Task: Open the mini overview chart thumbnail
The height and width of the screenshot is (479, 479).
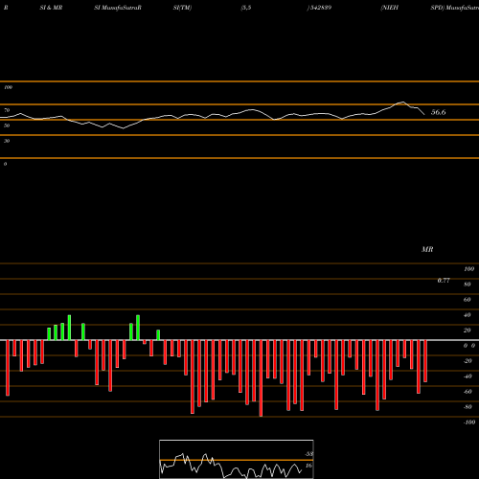Action: 237,459
